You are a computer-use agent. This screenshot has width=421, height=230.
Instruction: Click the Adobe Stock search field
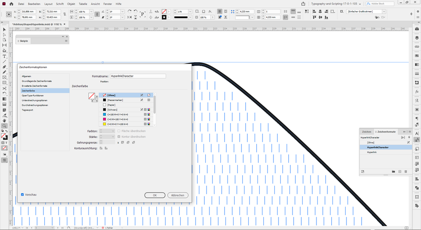380,4
